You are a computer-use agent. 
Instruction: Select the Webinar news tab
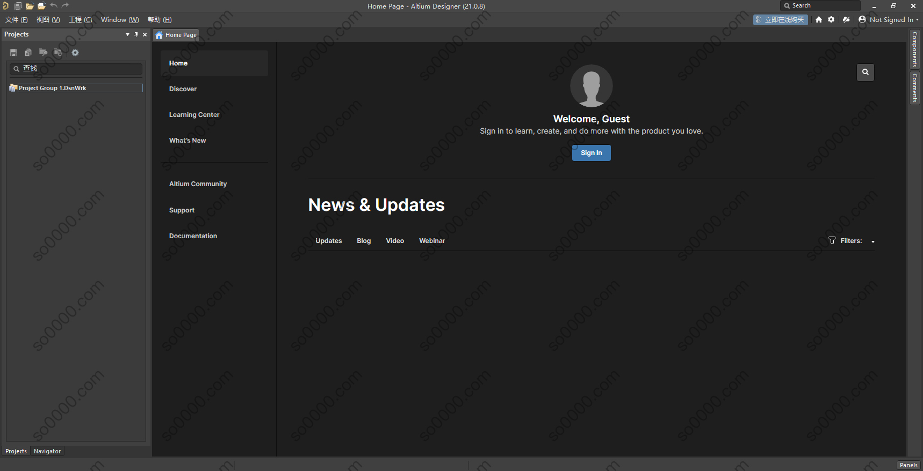(x=432, y=241)
